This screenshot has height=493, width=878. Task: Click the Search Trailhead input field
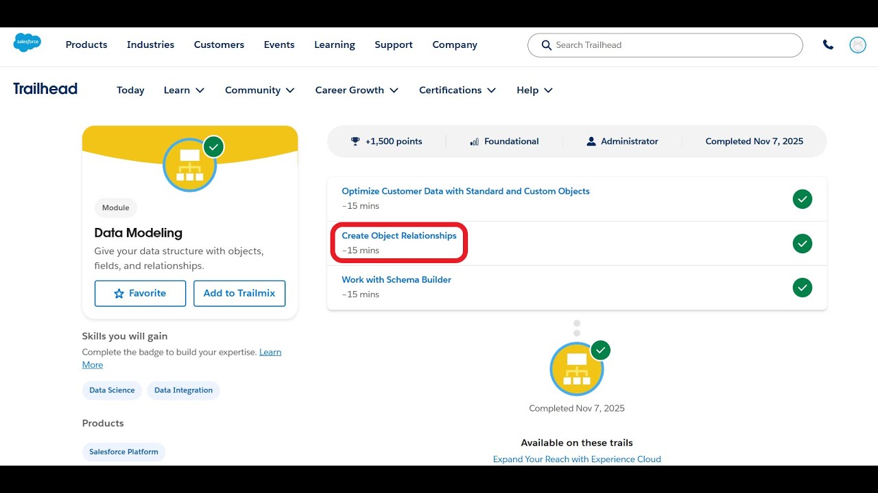point(665,45)
